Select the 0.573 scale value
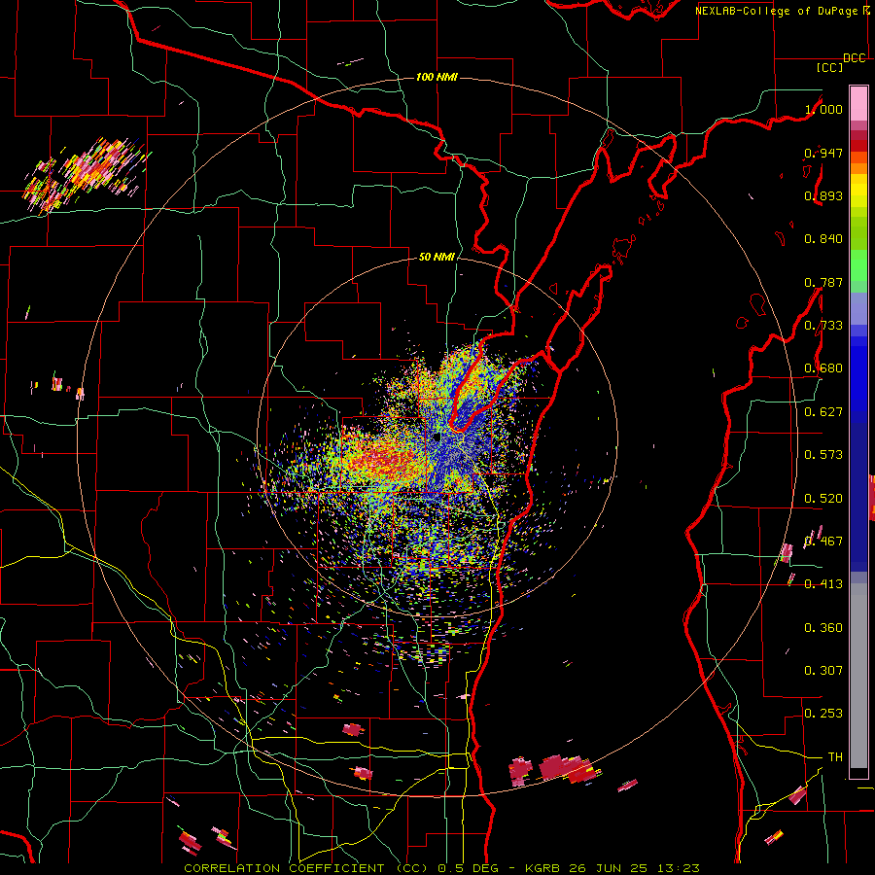This screenshot has width=875, height=875. [823, 455]
